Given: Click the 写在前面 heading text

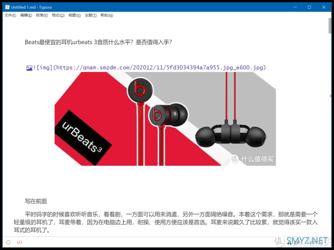Looking at the screenshot, I should pos(36,201).
